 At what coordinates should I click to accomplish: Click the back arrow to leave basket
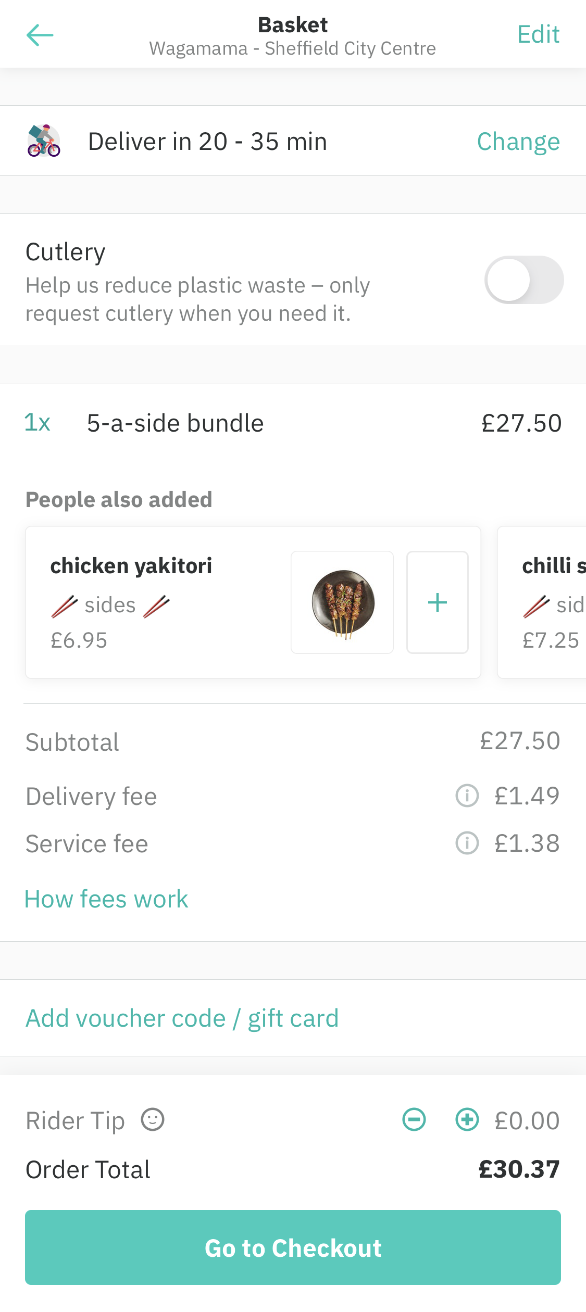40,35
